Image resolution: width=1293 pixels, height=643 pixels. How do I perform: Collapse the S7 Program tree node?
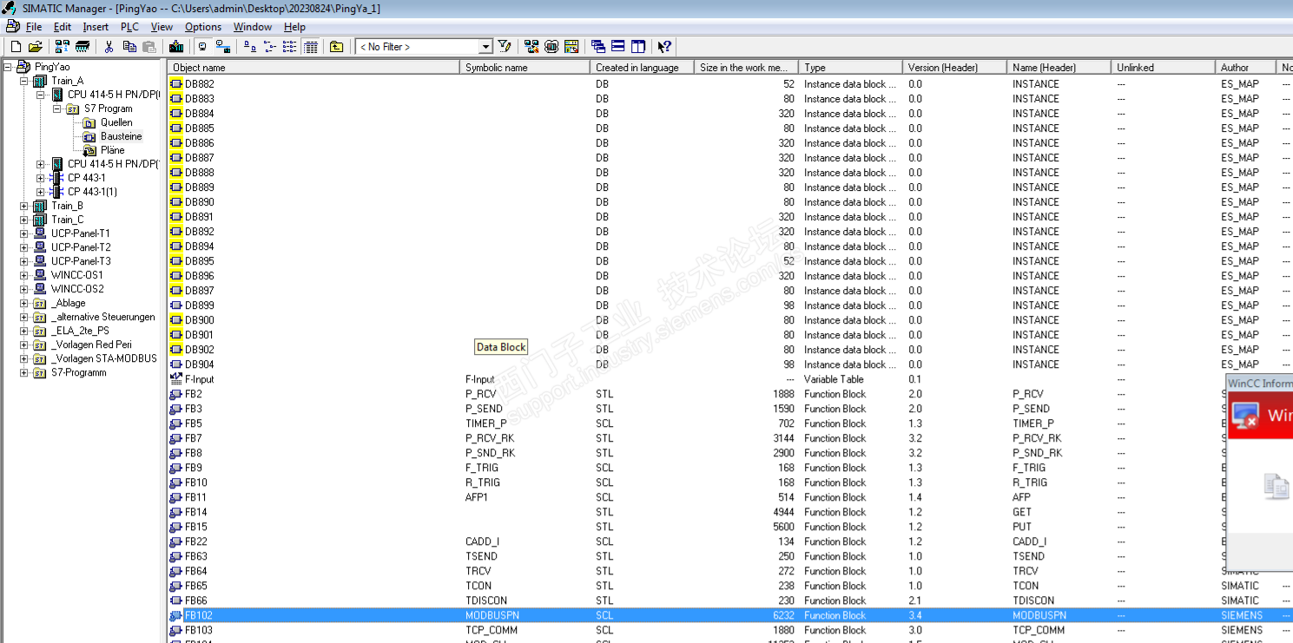tap(57, 108)
